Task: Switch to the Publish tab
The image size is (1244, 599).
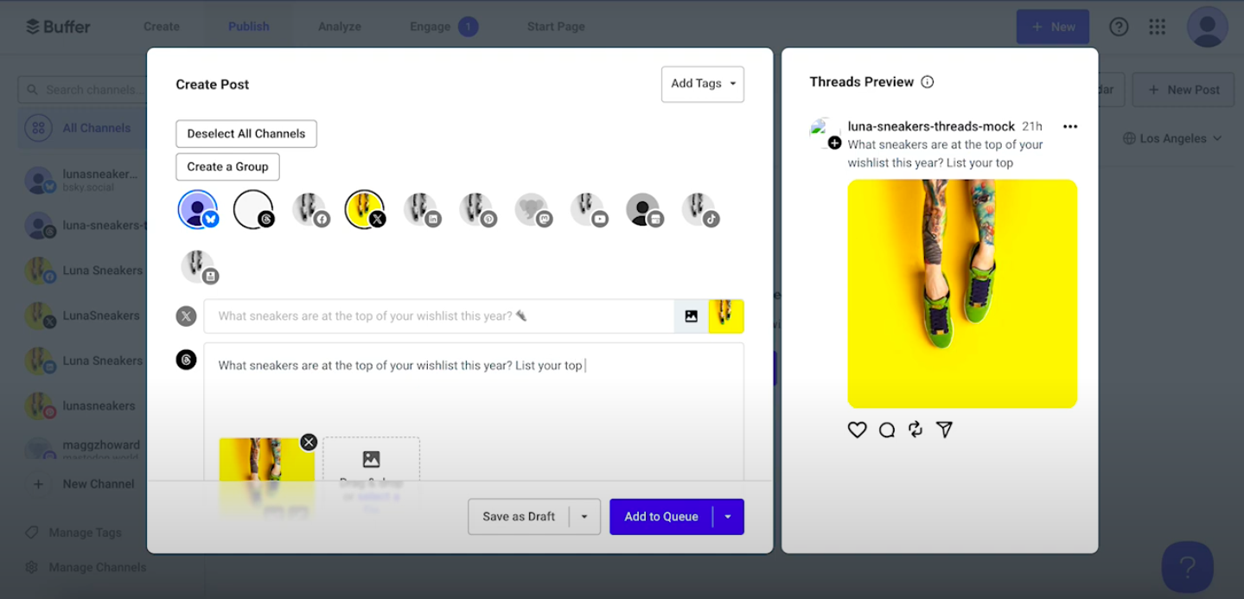Action: [249, 27]
